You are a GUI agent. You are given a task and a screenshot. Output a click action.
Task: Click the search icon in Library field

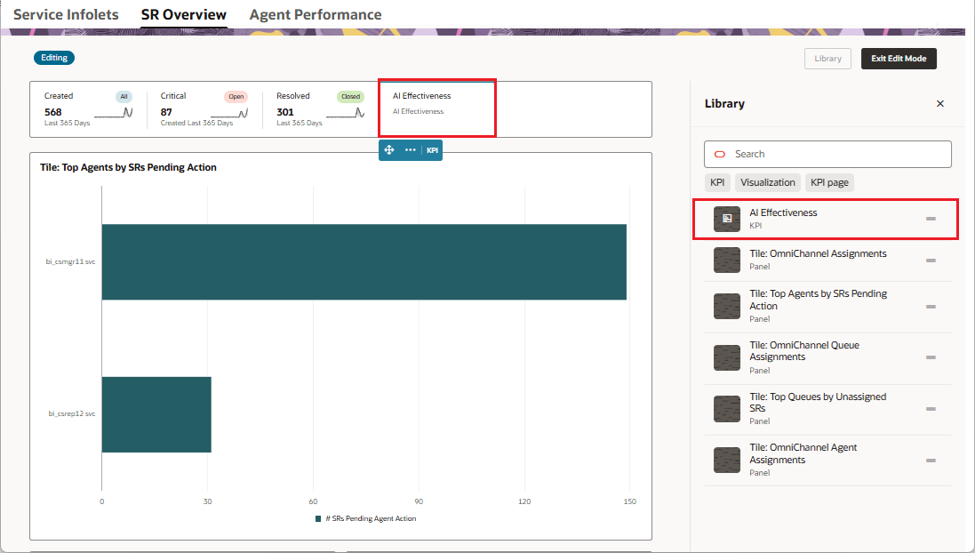point(720,155)
